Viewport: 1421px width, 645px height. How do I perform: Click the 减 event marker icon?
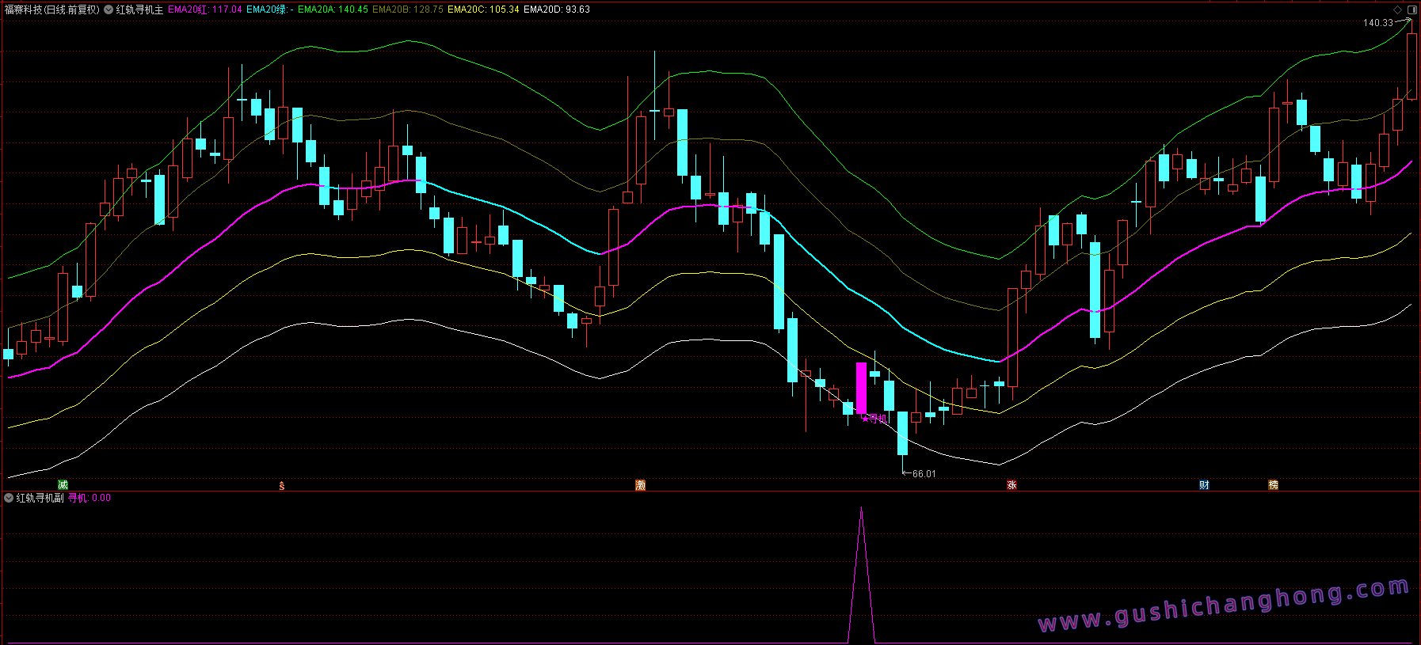(63, 485)
